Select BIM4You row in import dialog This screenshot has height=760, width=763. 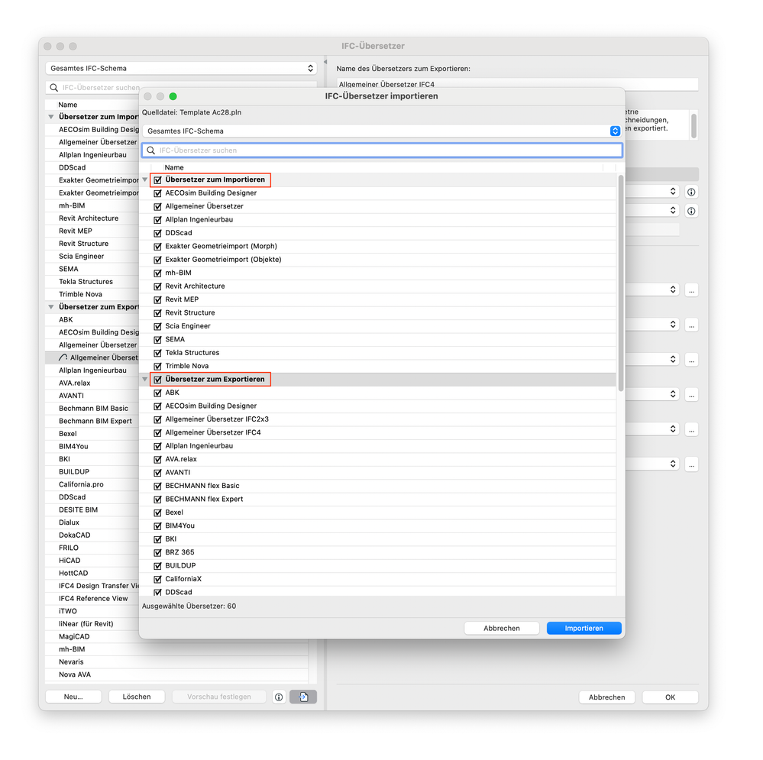pos(377,526)
